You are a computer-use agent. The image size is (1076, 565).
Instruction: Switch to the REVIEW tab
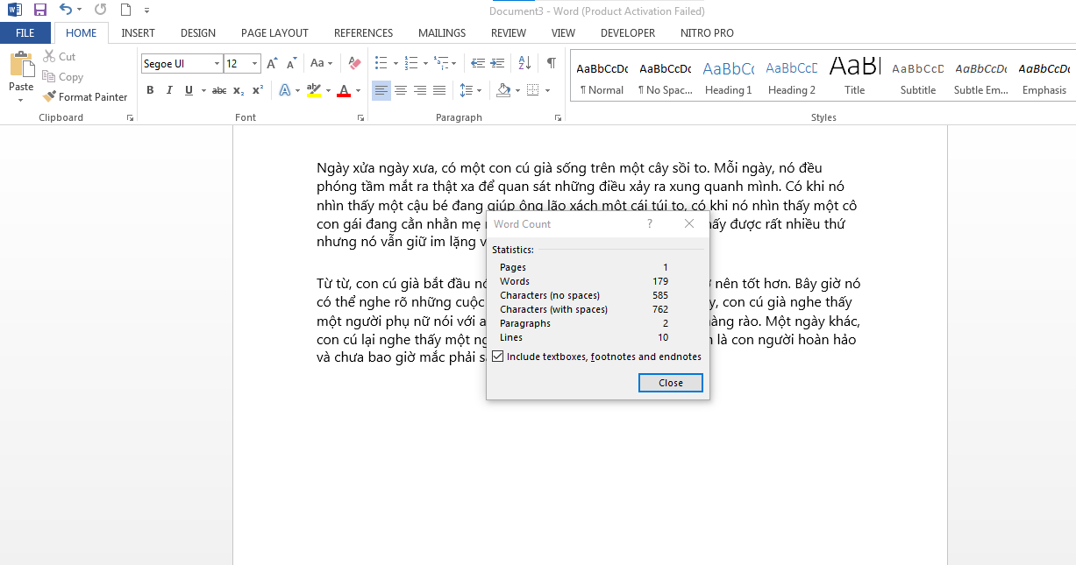pyautogui.click(x=509, y=33)
